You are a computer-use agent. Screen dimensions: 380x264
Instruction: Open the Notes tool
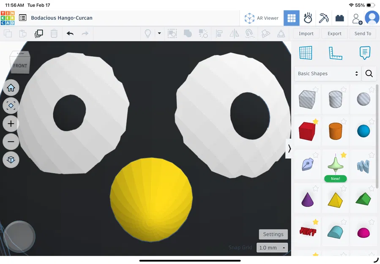[365, 53]
